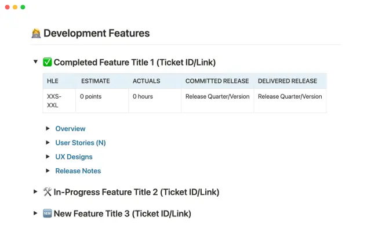Expand the Release Notes toggle arrow
This screenshot has height=232, width=371.
48,171
